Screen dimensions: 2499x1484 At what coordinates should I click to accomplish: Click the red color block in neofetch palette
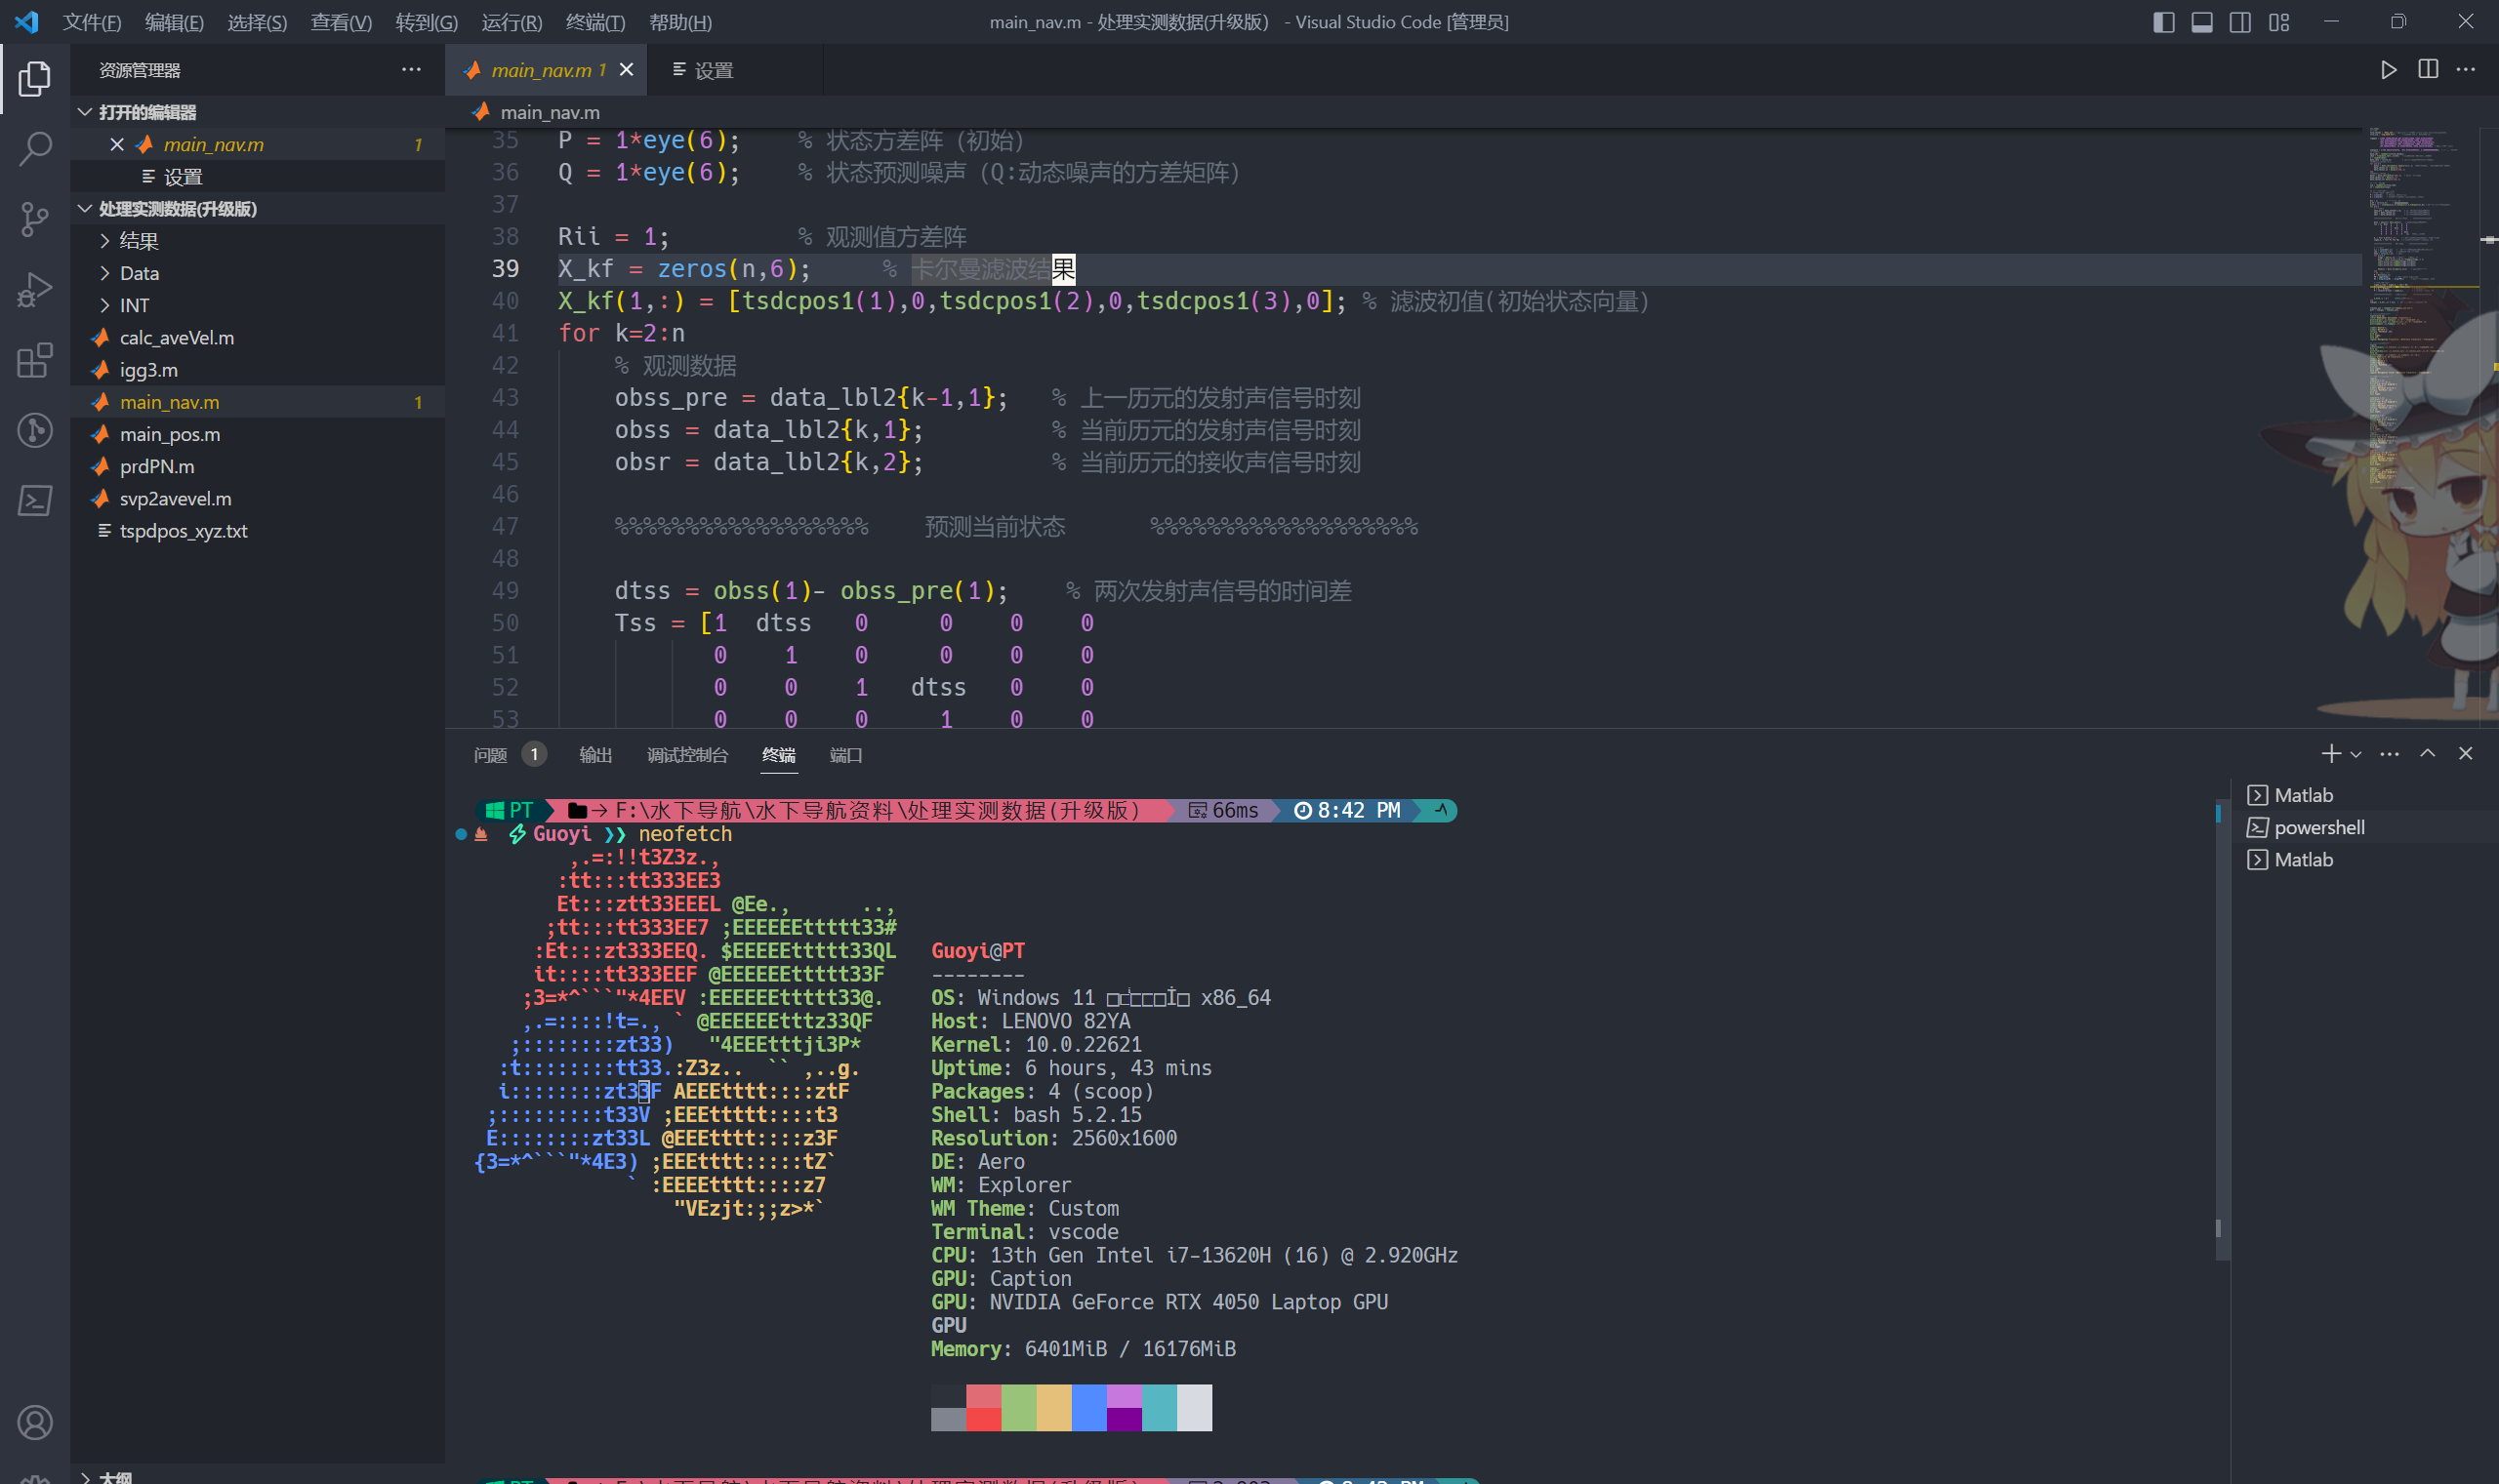point(983,1407)
